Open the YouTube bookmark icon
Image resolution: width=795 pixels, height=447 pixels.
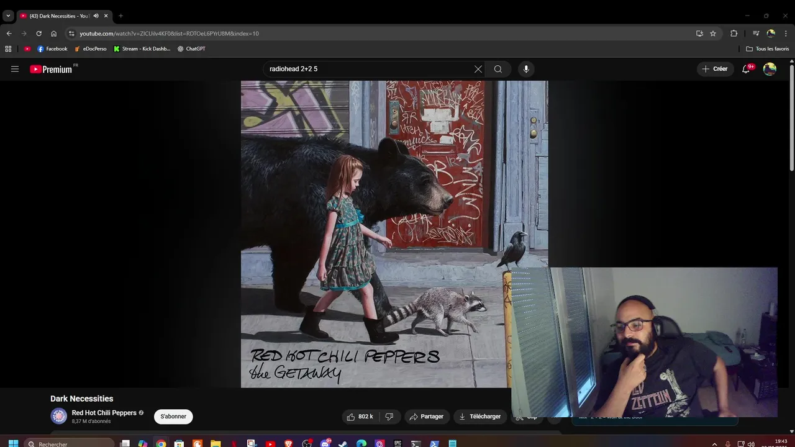click(27, 48)
